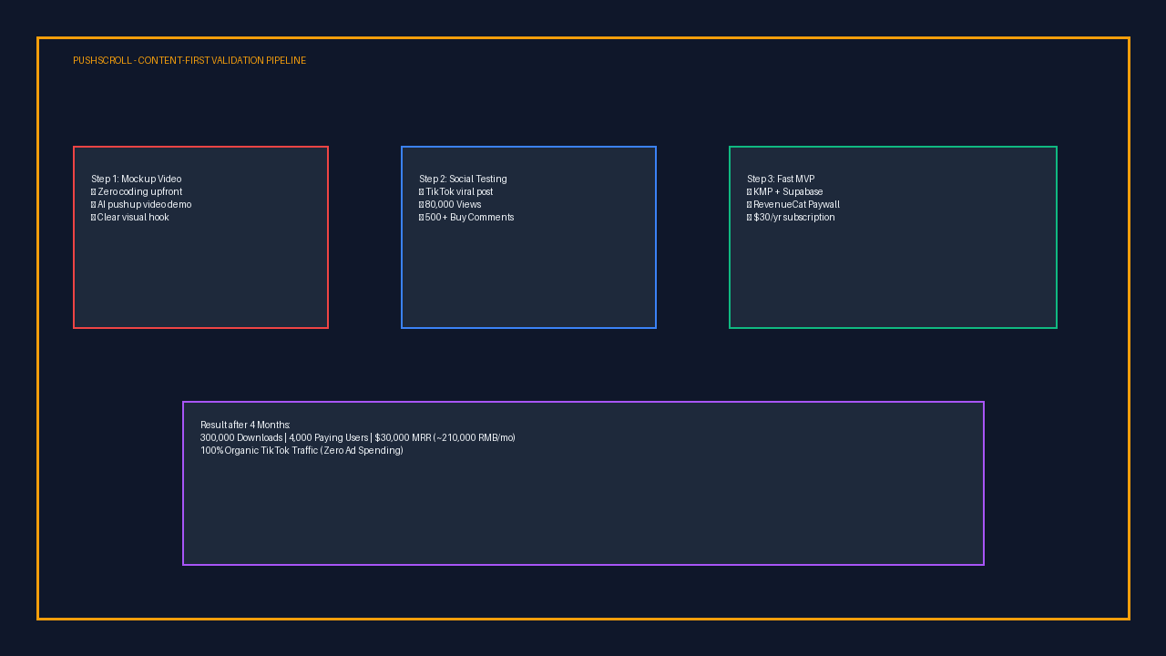This screenshot has width=1166, height=656.
Task: Select the Step 1: Mockup Video heading
Action: coord(137,179)
